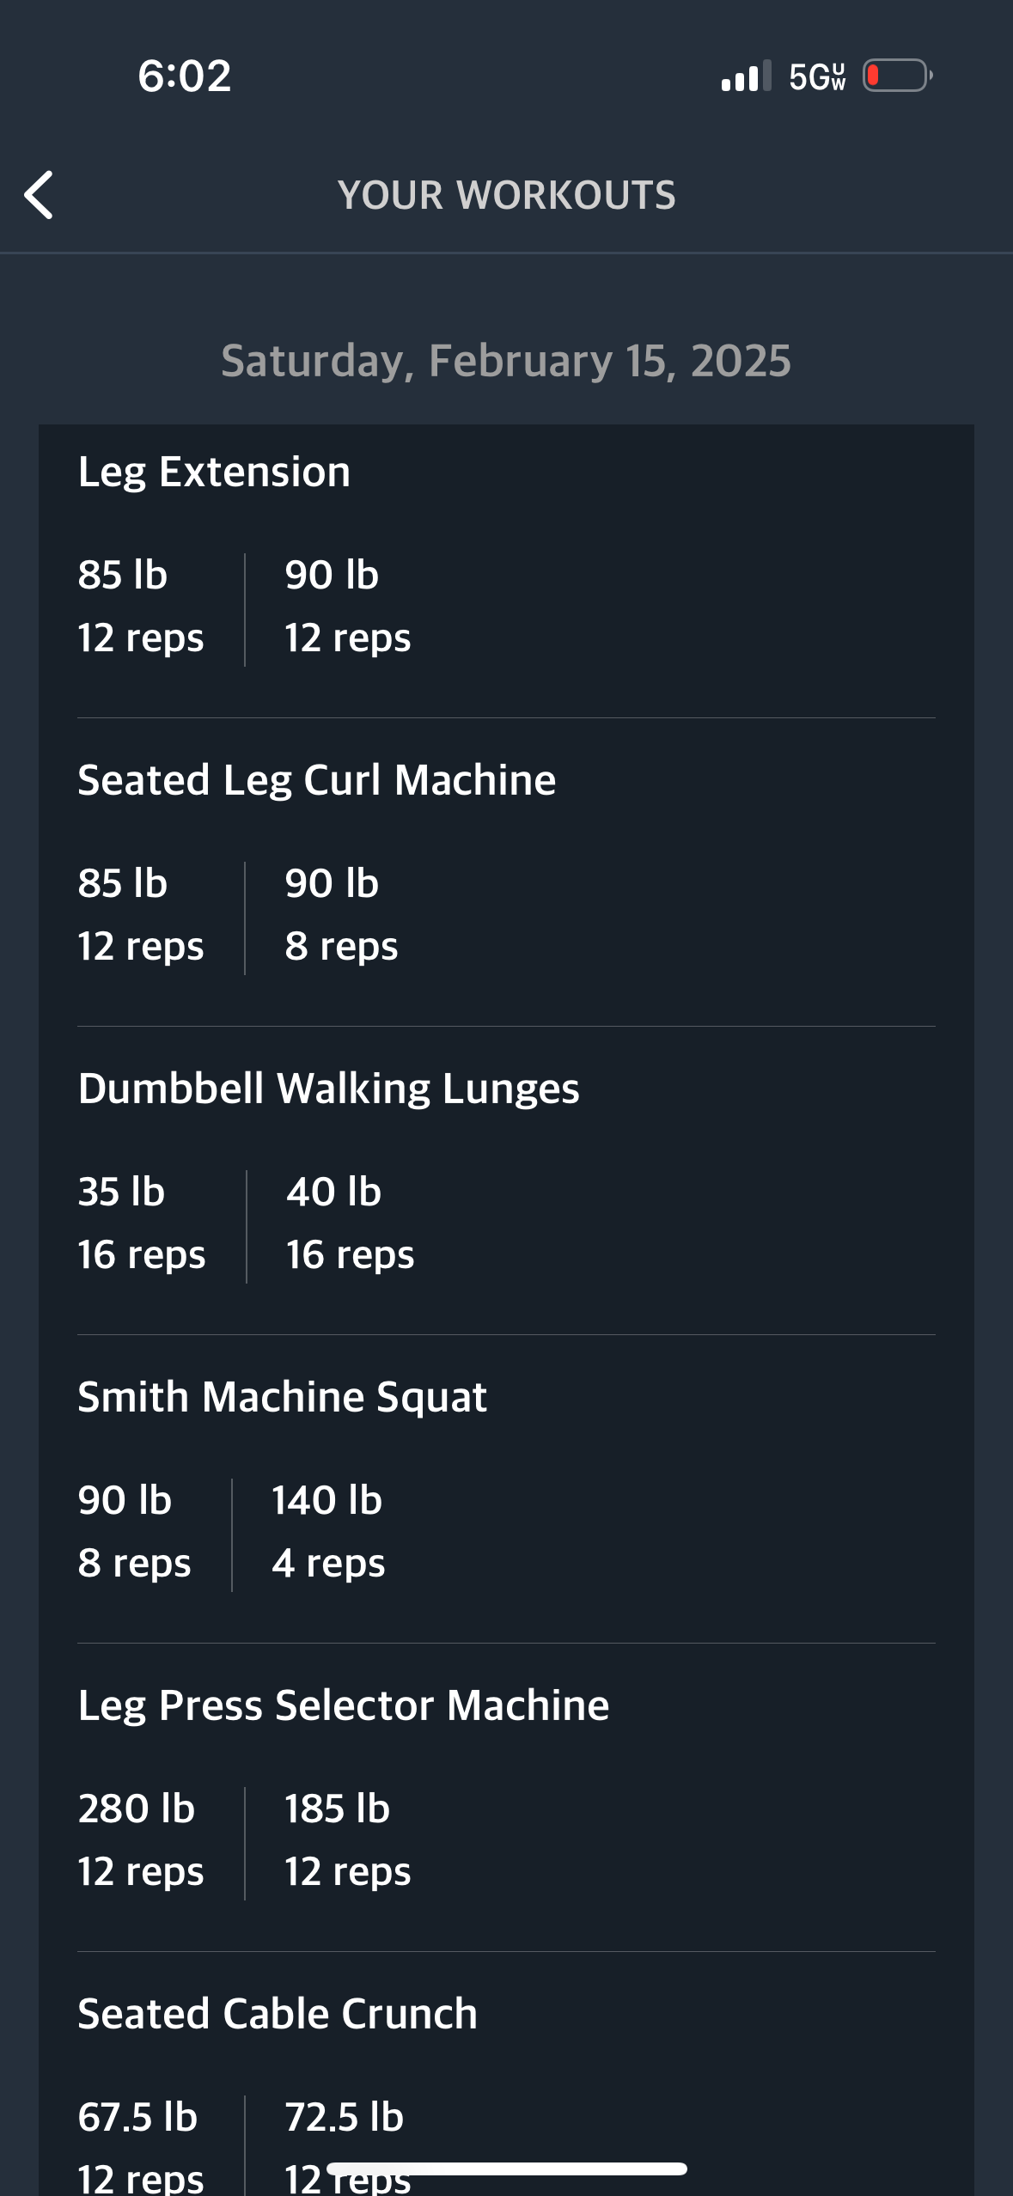Tap the back arrow icon
The height and width of the screenshot is (2196, 1013).
tap(39, 195)
